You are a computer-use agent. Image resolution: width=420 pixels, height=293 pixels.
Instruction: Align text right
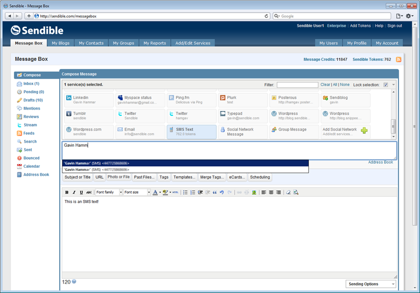coord(279,192)
